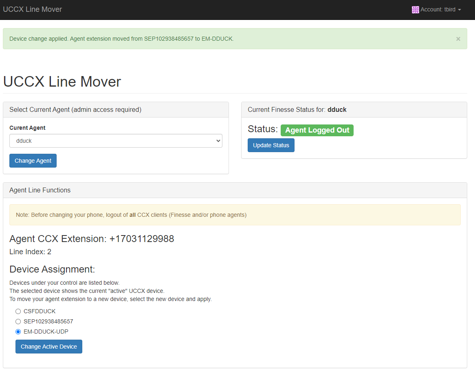Open the Curent Agent dropdown showing dduck
Image resolution: width=475 pixels, height=373 pixels.
116,141
